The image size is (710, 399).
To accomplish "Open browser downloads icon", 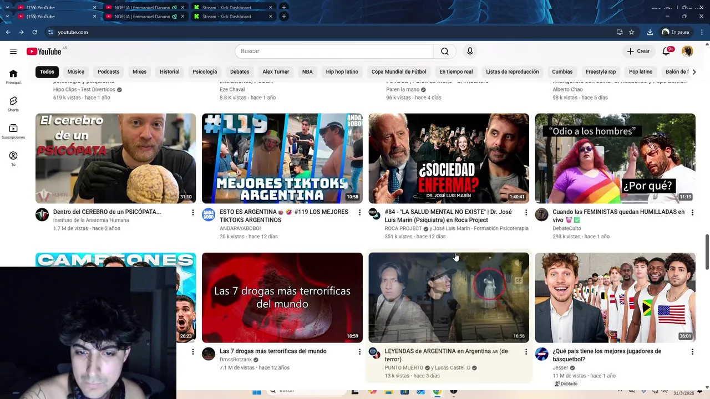I will tap(650, 32).
